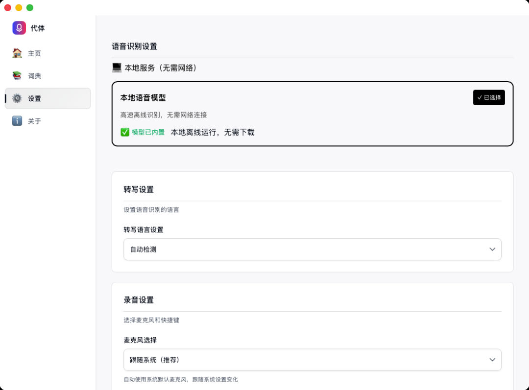Click the laptop icon next to 本地服务
Image resolution: width=529 pixels, height=390 pixels.
tap(117, 68)
